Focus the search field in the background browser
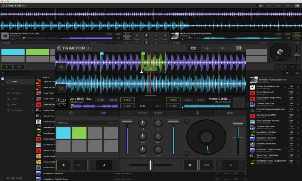The width and height of the screenshot is (302, 181). click(x=16, y=73)
